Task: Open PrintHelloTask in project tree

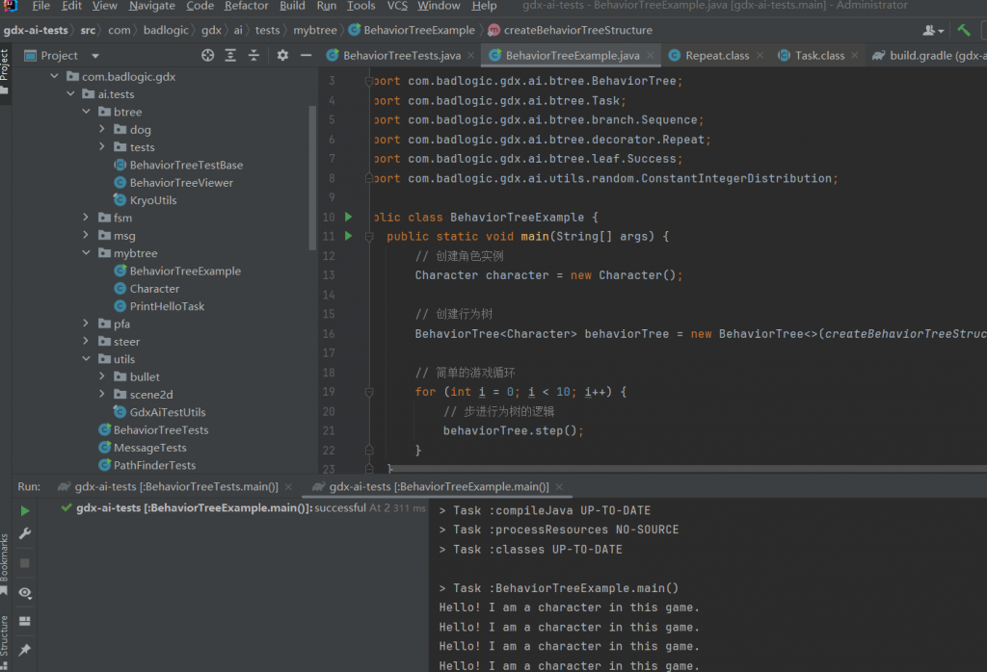Action: click(167, 306)
